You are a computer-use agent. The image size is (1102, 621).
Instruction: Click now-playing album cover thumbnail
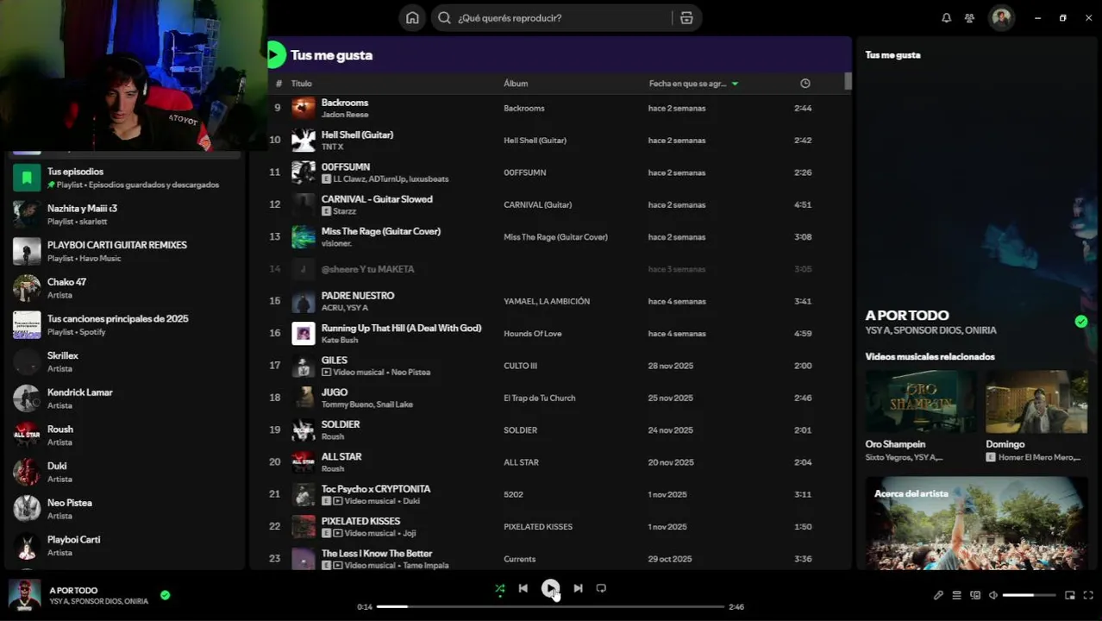coord(24,595)
